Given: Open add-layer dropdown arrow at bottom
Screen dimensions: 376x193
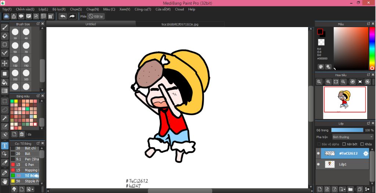Looking at the screenshot, I should (343, 189).
